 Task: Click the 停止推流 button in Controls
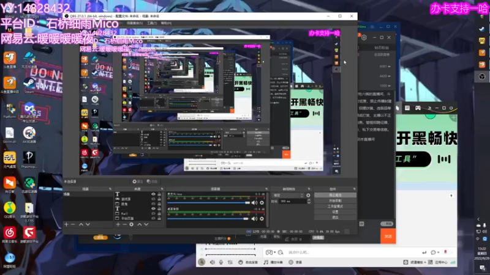click(335, 195)
